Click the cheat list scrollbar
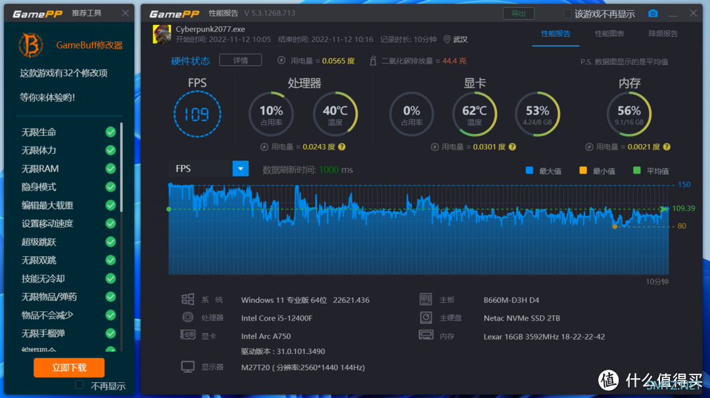Viewport: 710px width, 398px height. click(x=122, y=167)
